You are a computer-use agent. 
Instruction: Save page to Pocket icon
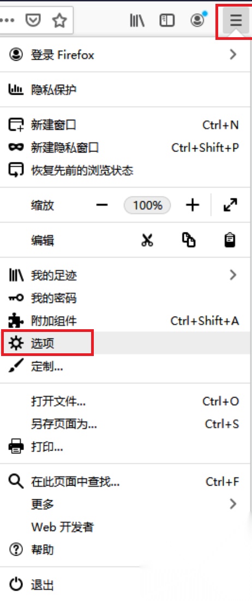pos(33,20)
